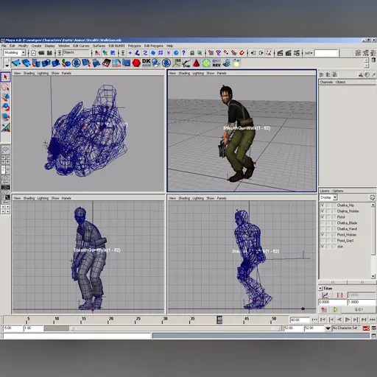This screenshot has height=377, width=377.
Task: Click the current frame input field
Action: pyautogui.click(x=300, y=320)
